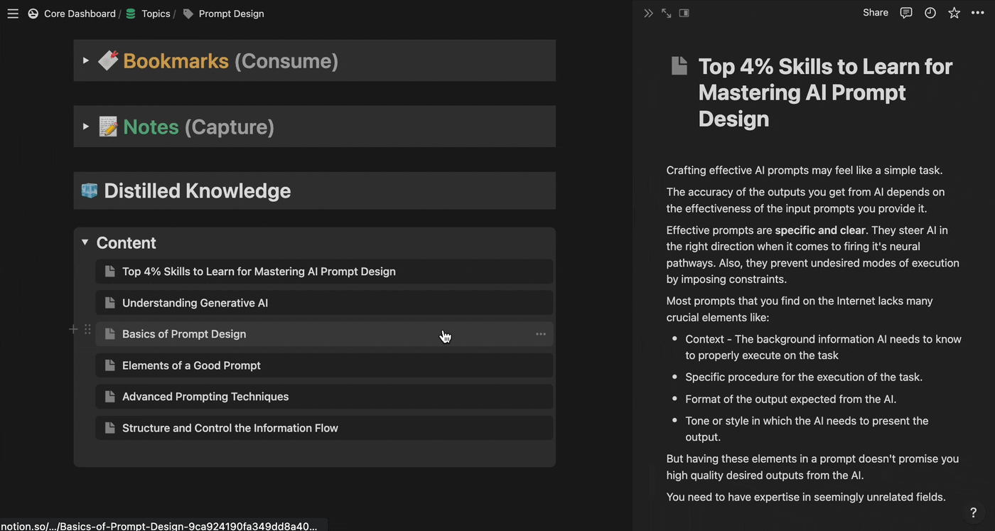Viewport: 995px width, 531px height.
Task: Click the plus icon beside Basics of Prompt Design
Action: 72,329
